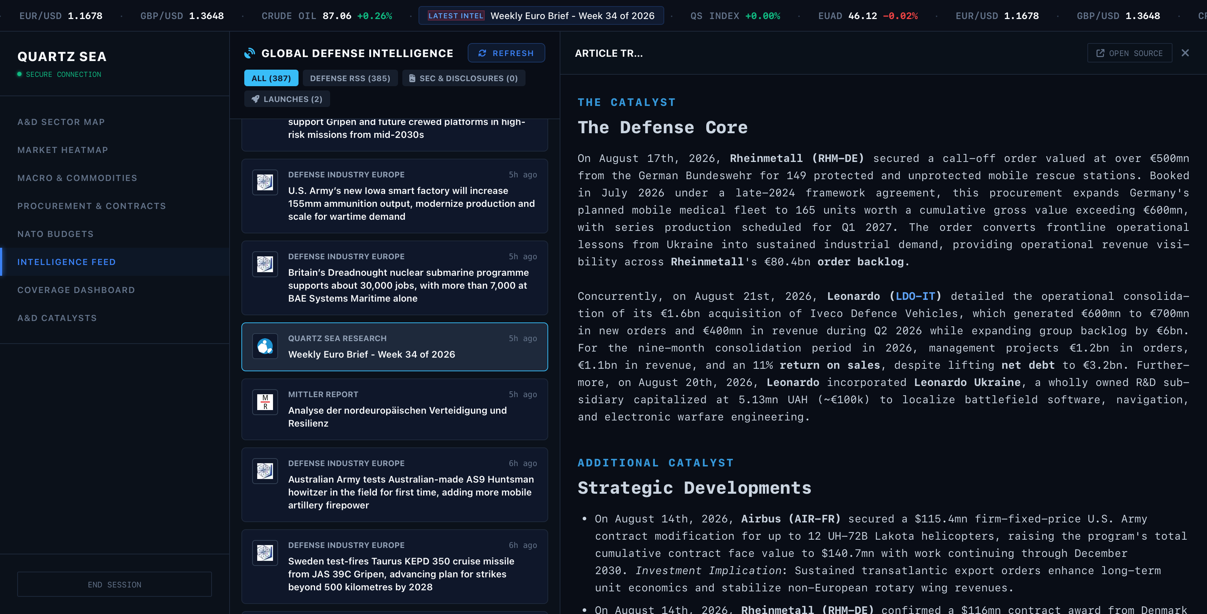Screen dimensions: 1207x614
Task: Click source logo of AS9 Huntsman article
Action: pos(265,471)
